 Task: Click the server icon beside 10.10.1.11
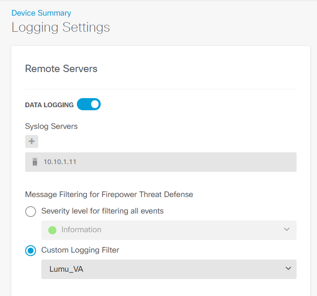pos(35,162)
